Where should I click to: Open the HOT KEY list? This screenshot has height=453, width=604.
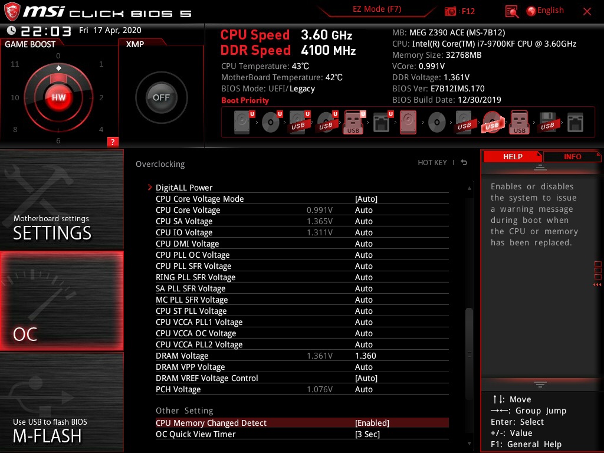click(432, 163)
